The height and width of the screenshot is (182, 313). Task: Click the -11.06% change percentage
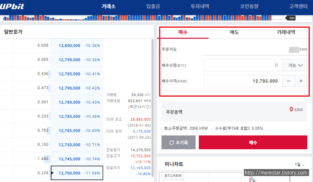pyautogui.click(x=92, y=173)
